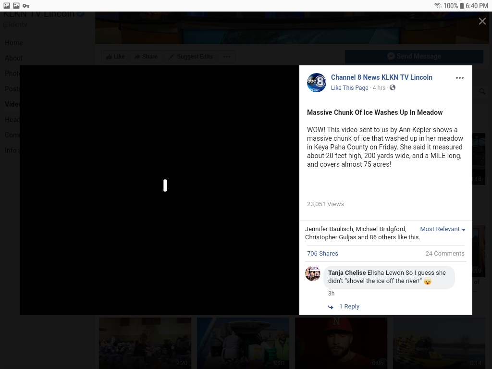Open the 0:14 video thumbnail
The image size is (492, 369).
(439, 343)
